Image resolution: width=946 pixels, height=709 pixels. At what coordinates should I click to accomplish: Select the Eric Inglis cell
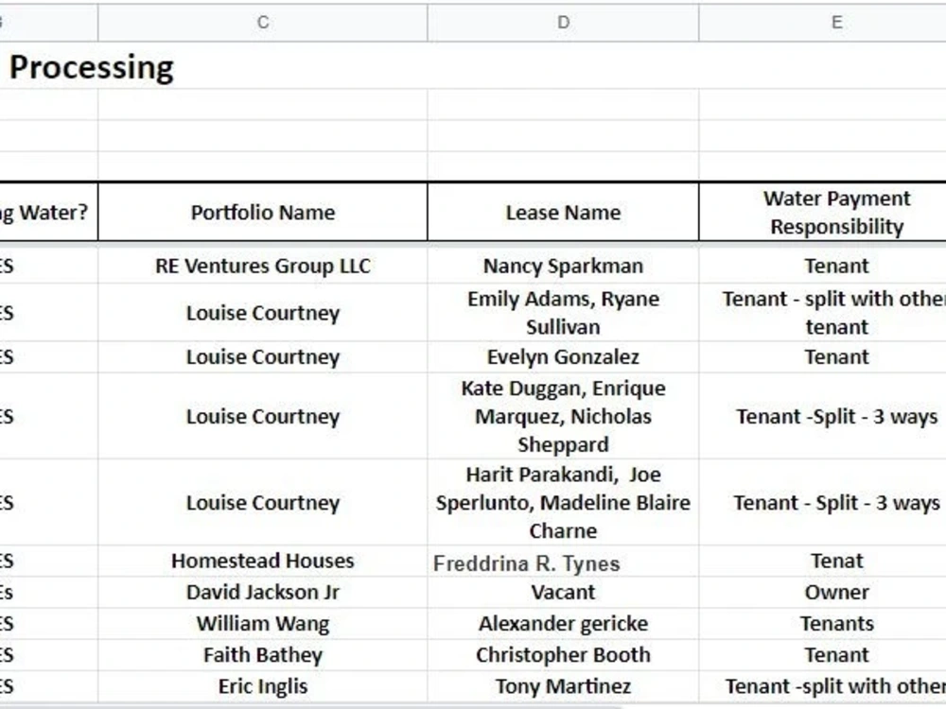click(262, 686)
